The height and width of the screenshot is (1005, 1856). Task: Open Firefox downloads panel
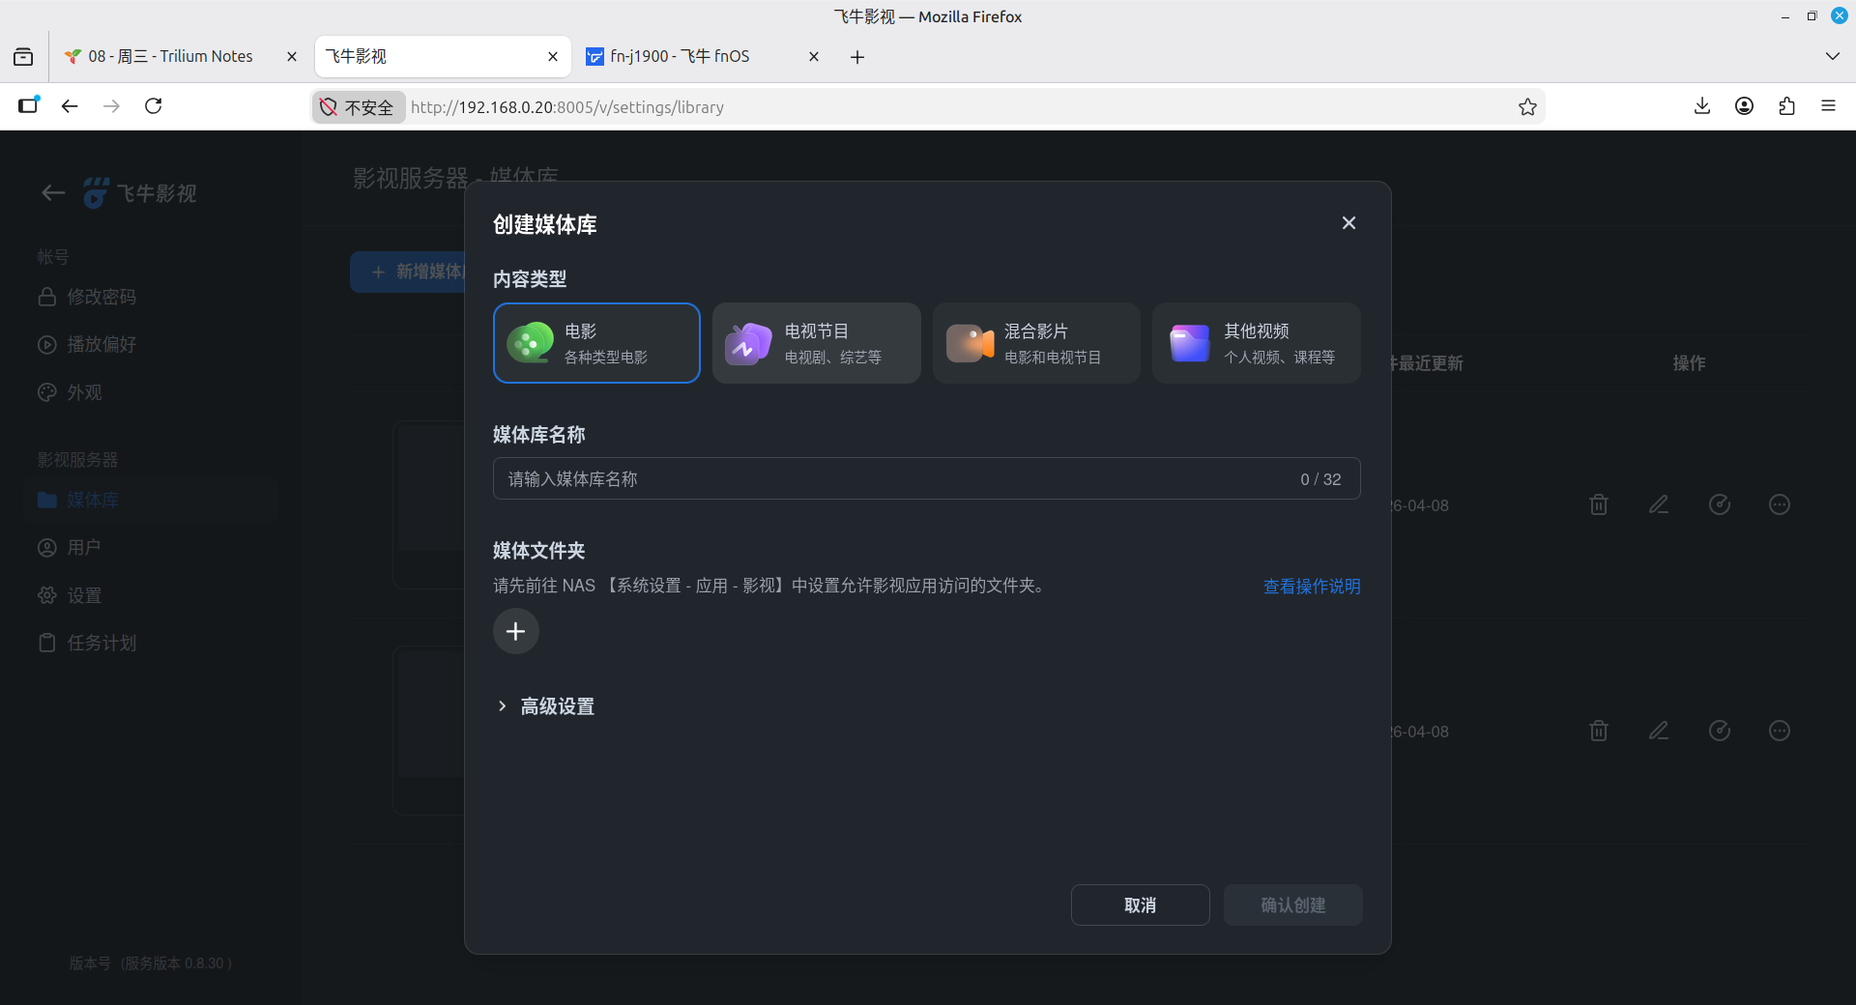(1702, 106)
